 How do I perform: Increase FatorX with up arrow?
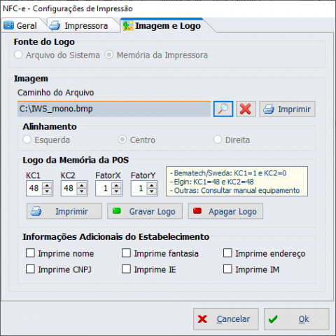tap(116, 185)
